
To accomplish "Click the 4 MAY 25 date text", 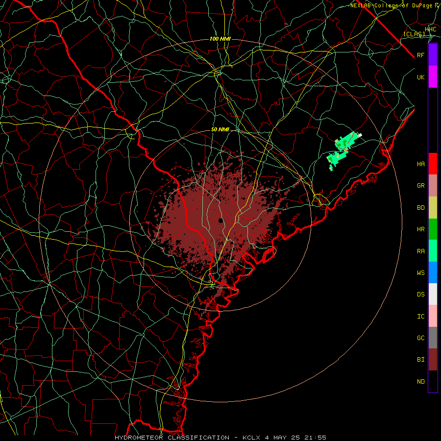I will (x=282, y=438).
